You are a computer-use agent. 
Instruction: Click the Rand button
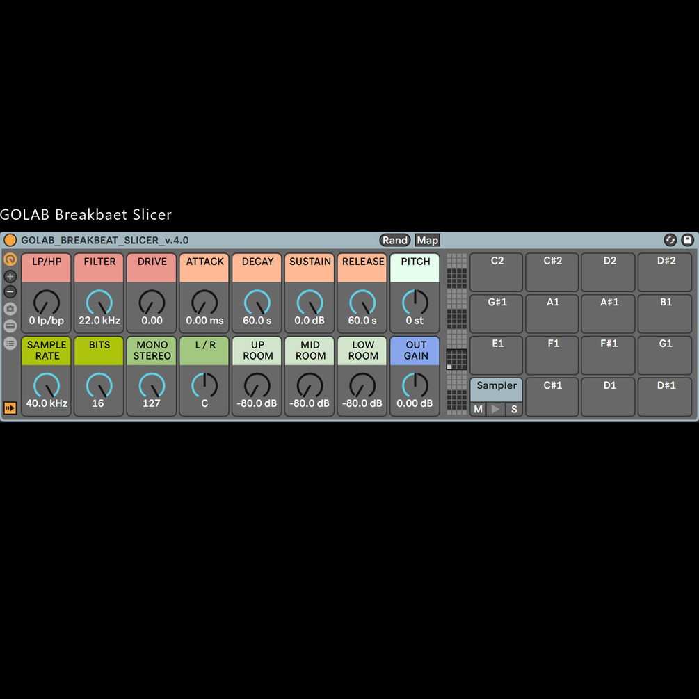(x=395, y=240)
